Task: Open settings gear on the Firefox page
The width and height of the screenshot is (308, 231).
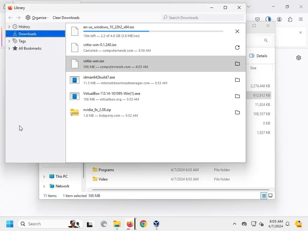Action: [x=299, y=57]
